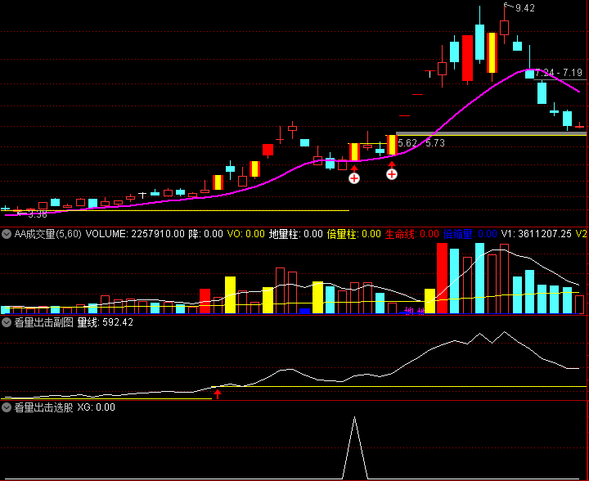Select the V1: 3611207.25 readout

click(x=535, y=234)
